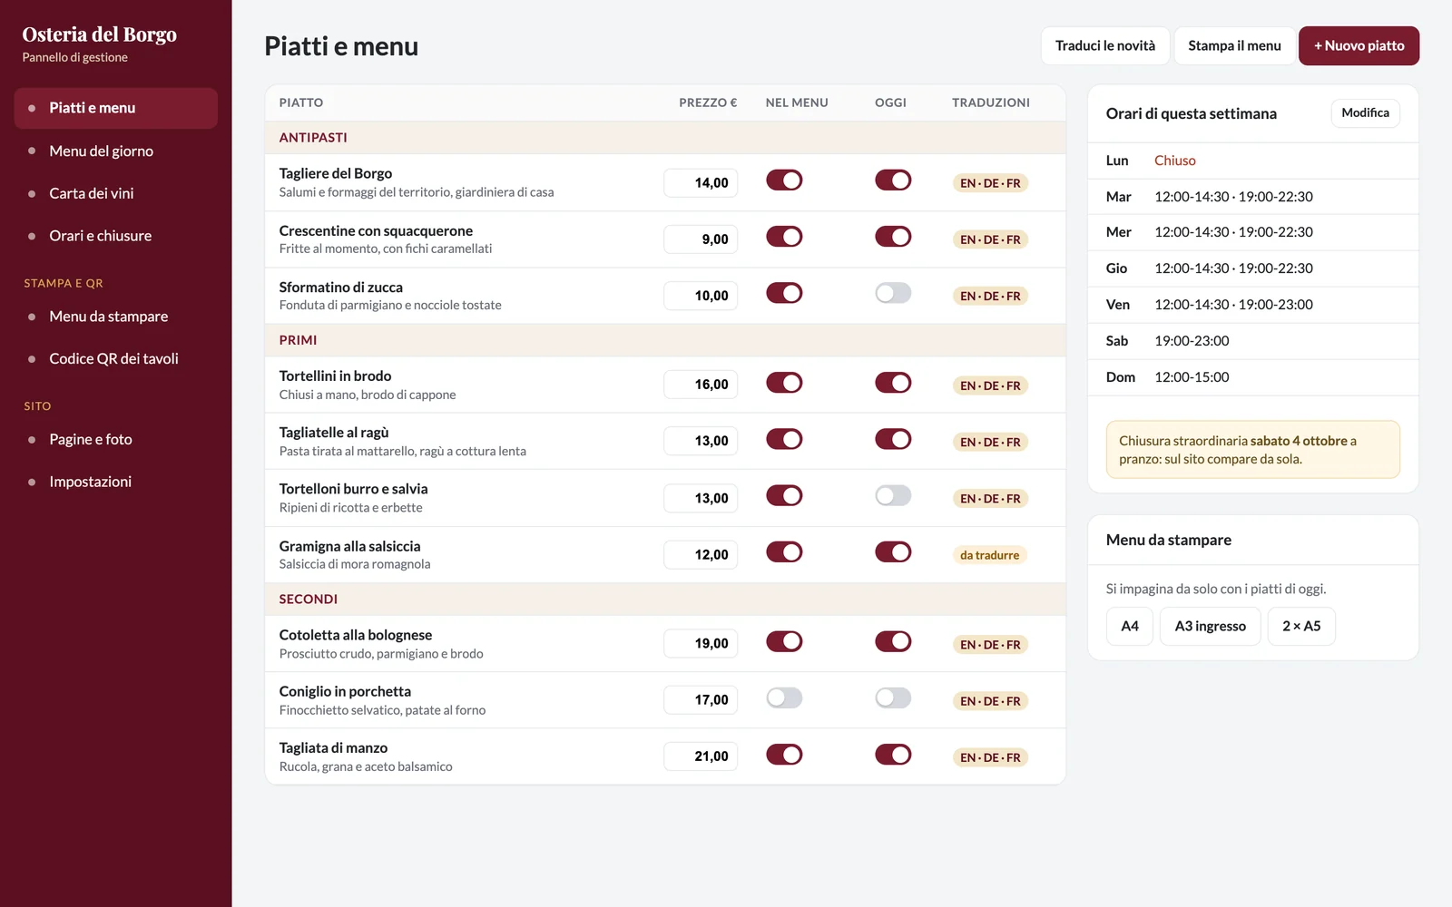This screenshot has height=907, width=1452.
Task: Click EN·DE·FR badge for Tagliatelle al ragù
Action: pyautogui.click(x=990, y=442)
